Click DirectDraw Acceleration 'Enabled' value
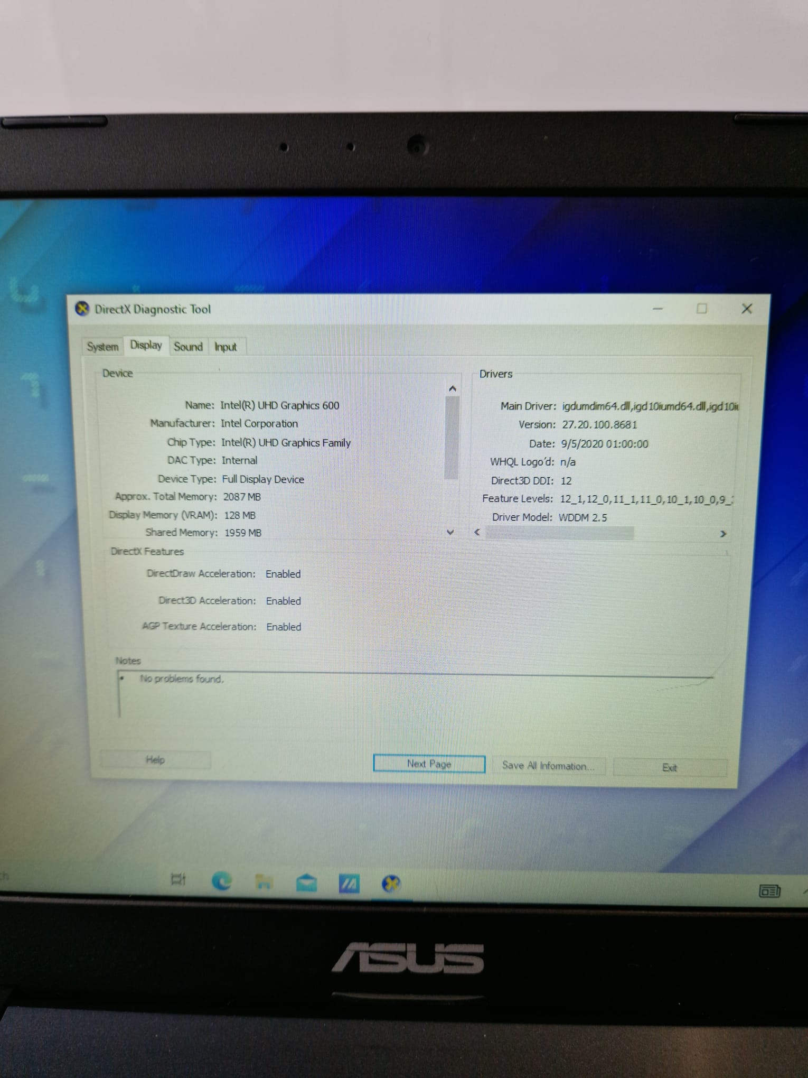 [x=283, y=574]
